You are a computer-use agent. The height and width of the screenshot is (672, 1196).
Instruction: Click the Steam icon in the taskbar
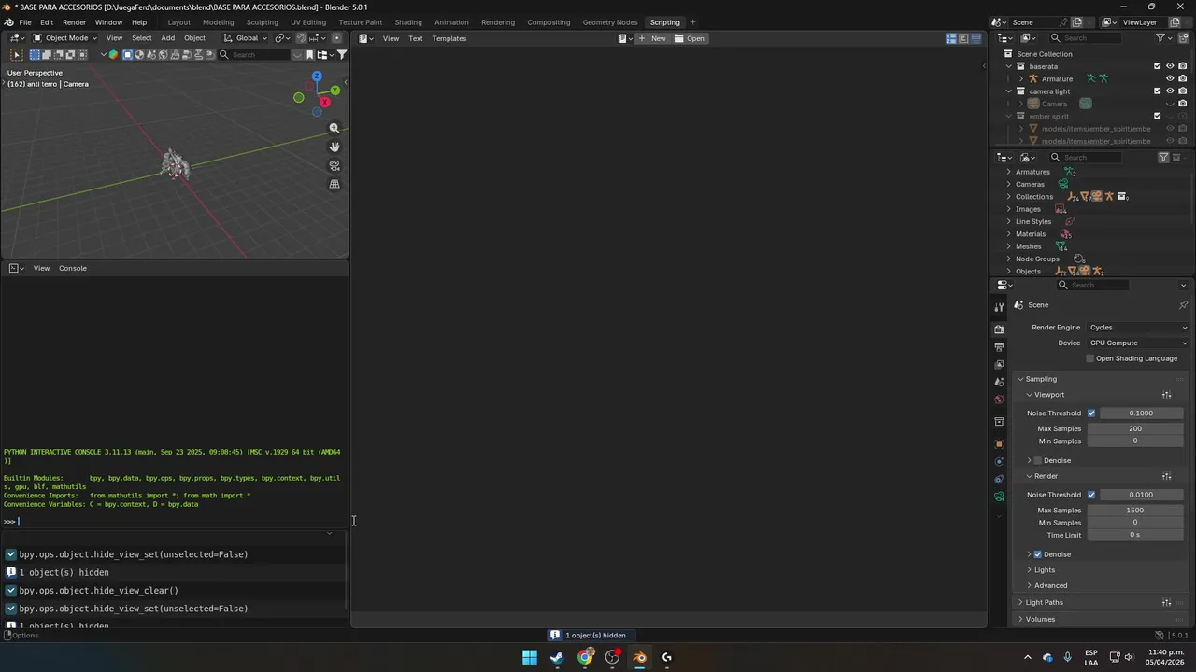pyautogui.click(x=557, y=657)
